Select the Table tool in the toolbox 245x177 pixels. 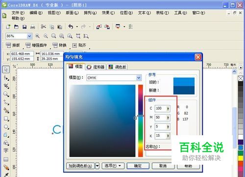click(x=6, y=159)
